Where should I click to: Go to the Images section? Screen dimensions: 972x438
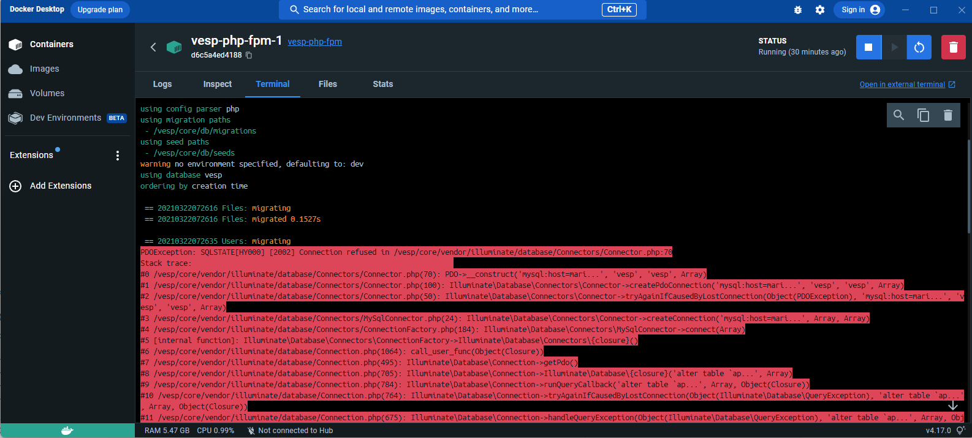point(45,69)
